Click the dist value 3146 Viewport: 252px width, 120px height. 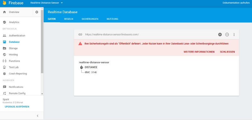point(94,72)
